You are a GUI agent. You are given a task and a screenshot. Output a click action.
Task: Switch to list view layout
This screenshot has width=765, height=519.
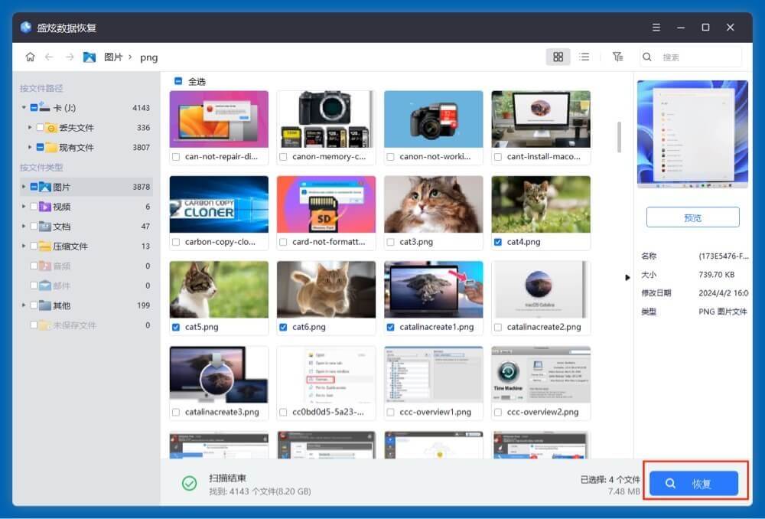tap(584, 57)
